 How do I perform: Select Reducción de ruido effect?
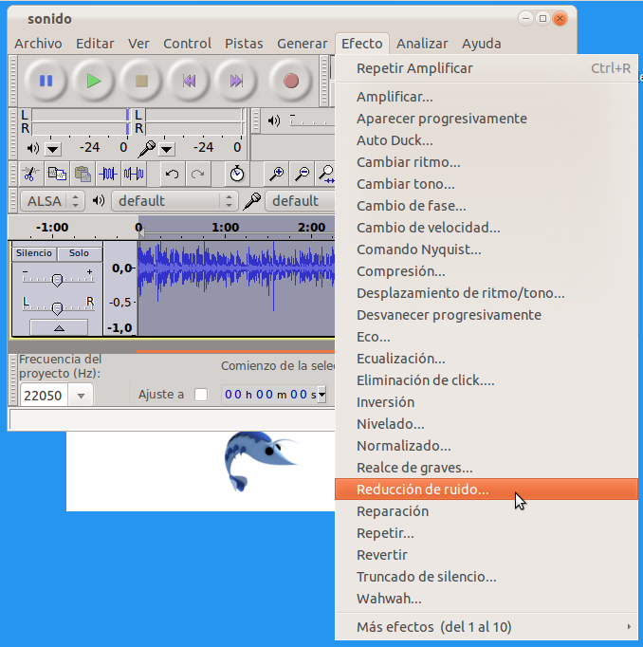click(x=487, y=490)
